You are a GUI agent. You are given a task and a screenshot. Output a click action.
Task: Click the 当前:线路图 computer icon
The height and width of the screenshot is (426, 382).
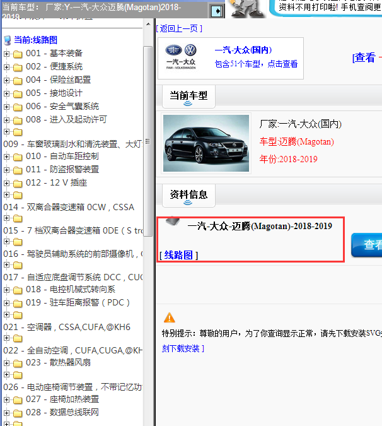(x=8, y=40)
